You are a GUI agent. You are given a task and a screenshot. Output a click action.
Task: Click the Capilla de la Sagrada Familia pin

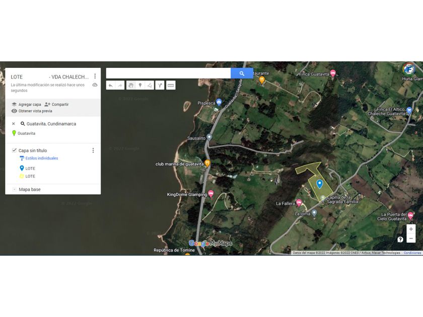coord(323,199)
